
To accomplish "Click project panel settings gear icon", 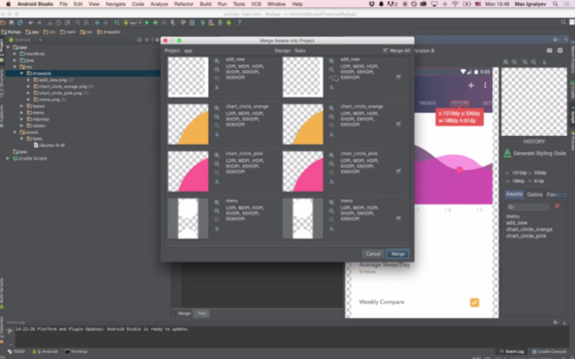I will point(157,39).
